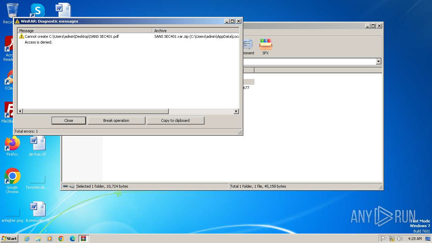The image size is (432, 243).
Task: Click 'Total 1 folder, 1 file' status text
Action: (258, 186)
